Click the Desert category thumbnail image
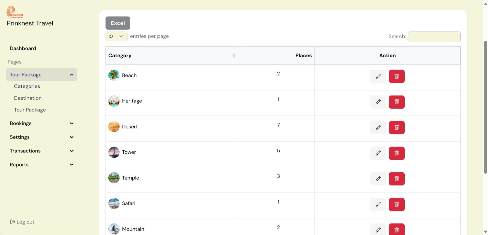The height and width of the screenshot is (235, 488). pos(114,127)
